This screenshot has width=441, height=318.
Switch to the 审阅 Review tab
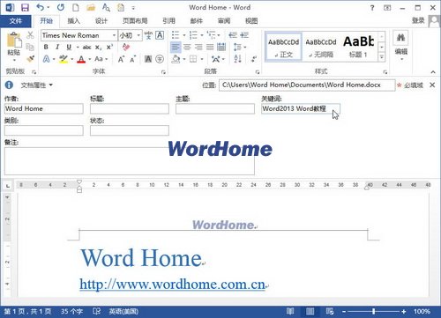[x=224, y=21]
